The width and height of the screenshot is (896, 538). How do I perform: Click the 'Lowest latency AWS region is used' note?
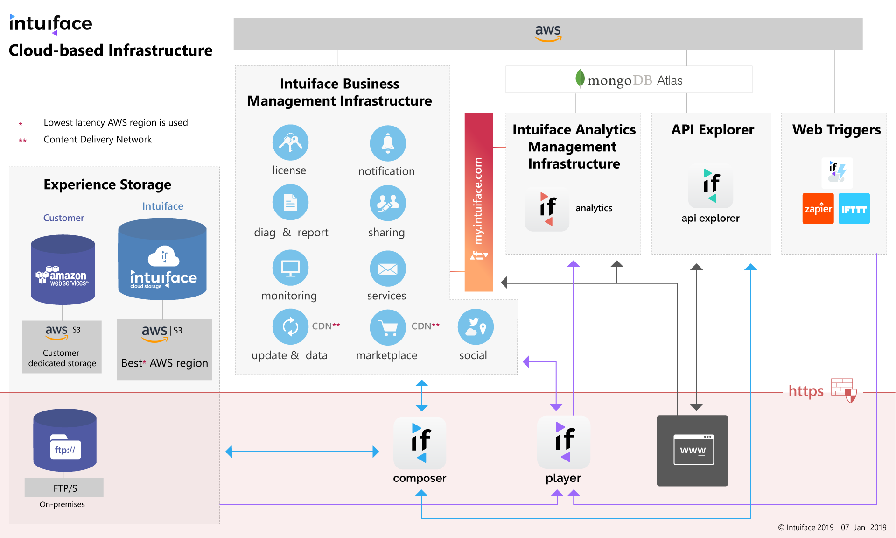pos(116,122)
